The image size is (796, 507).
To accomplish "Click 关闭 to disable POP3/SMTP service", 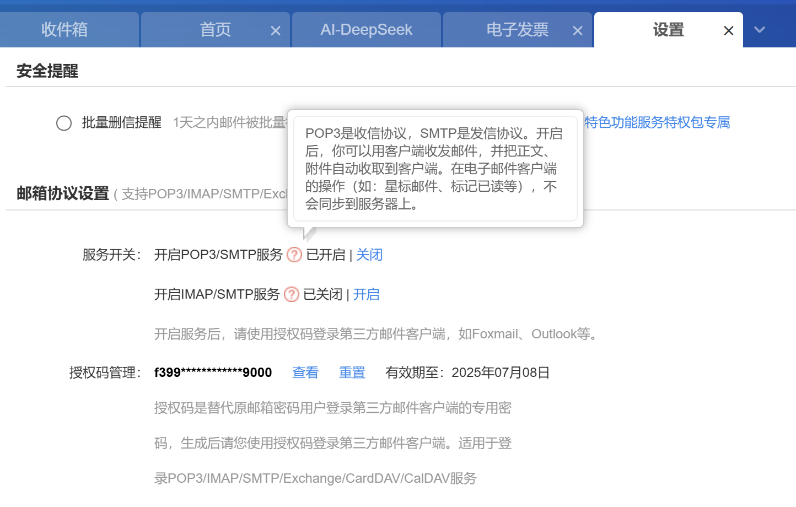I will [x=369, y=255].
